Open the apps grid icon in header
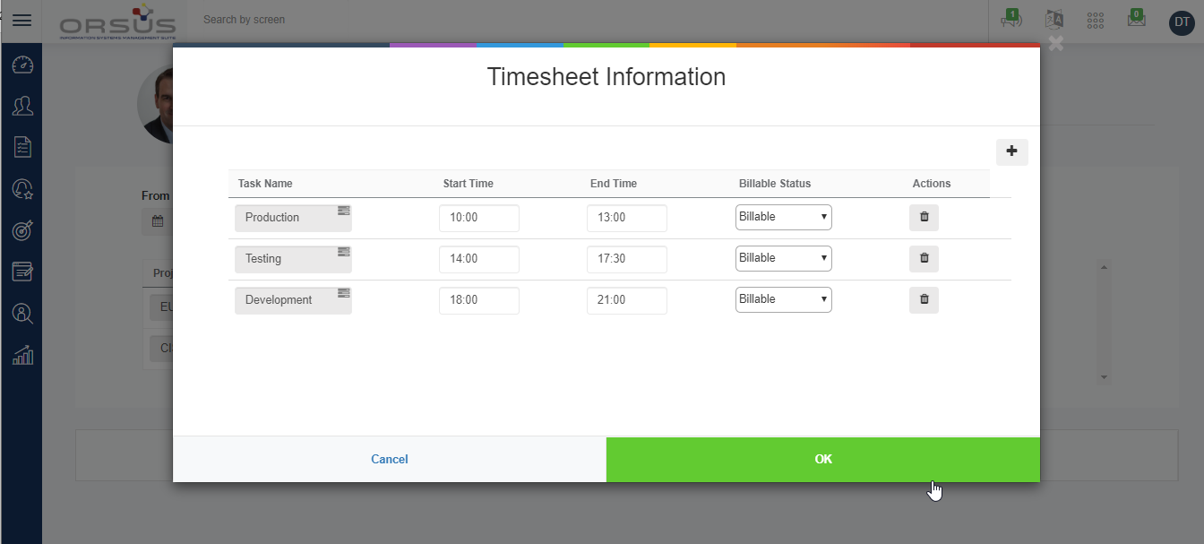 point(1095,21)
